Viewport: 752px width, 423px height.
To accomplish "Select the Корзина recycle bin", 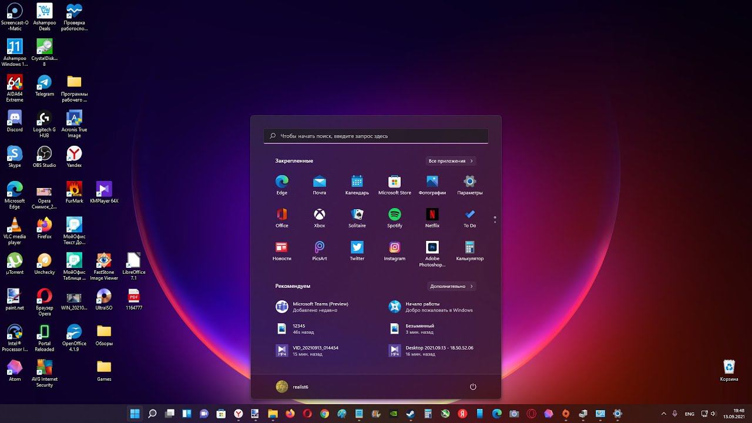I will coord(729,370).
